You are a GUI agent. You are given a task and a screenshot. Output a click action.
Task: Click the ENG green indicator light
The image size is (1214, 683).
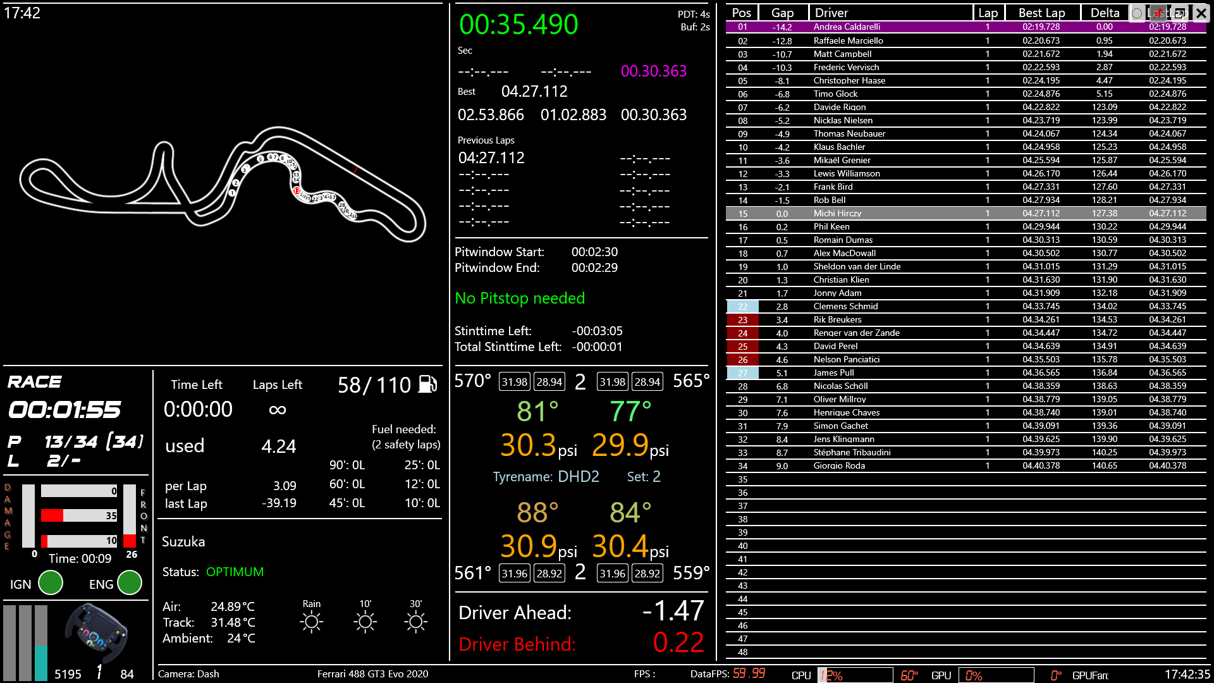[x=130, y=583]
